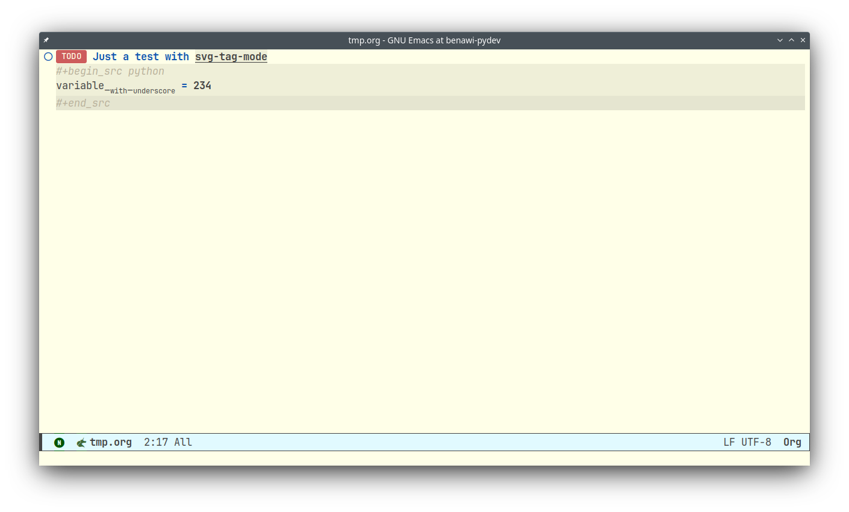Click the All position indicator

184,442
